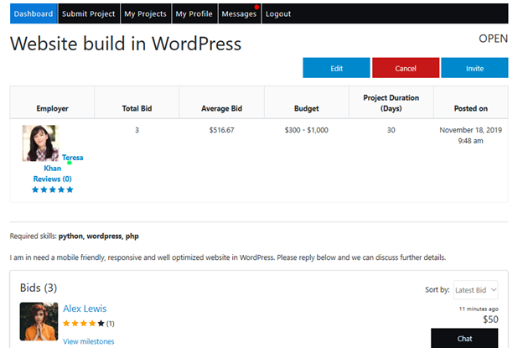Go to Submit Project menu item
This screenshot has width=523, height=348.
89,13
